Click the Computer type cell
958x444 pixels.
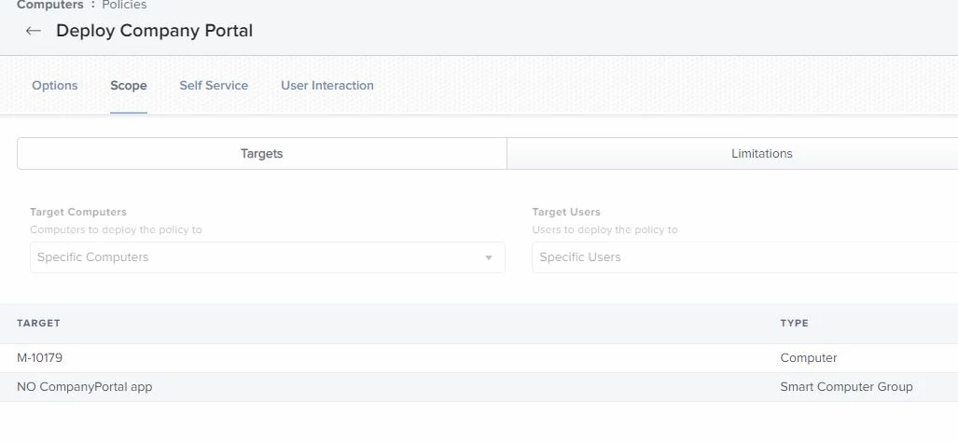point(809,358)
